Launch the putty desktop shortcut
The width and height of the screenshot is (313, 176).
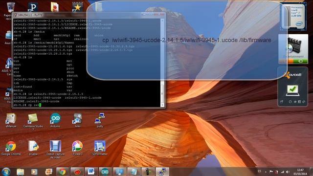(x=100, y=120)
